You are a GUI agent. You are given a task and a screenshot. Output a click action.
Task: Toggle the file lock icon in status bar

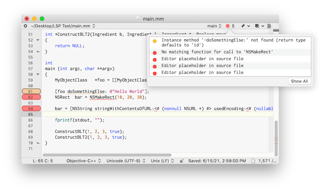[x=182, y=161]
